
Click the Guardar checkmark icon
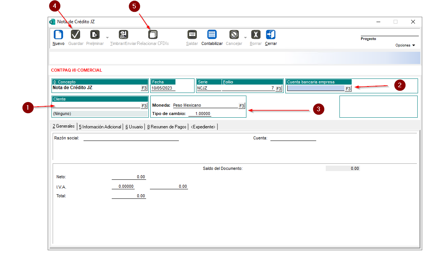click(75, 35)
